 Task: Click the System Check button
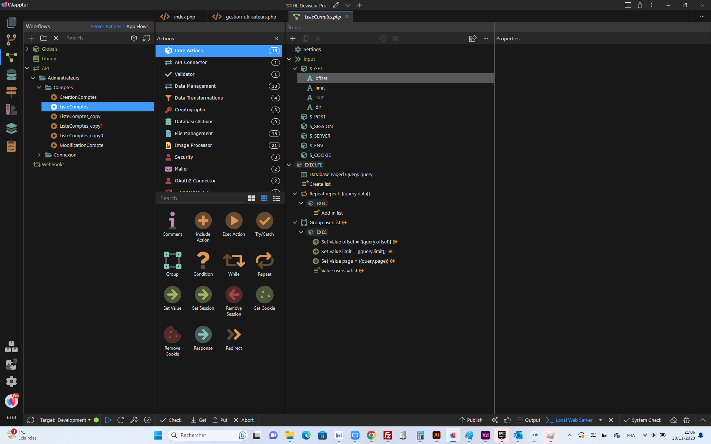click(x=642, y=420)
